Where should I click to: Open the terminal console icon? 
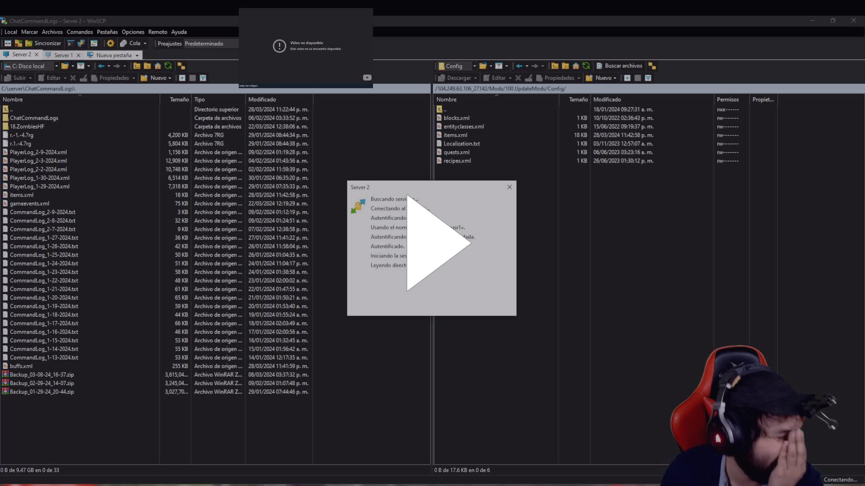[70, 43]
